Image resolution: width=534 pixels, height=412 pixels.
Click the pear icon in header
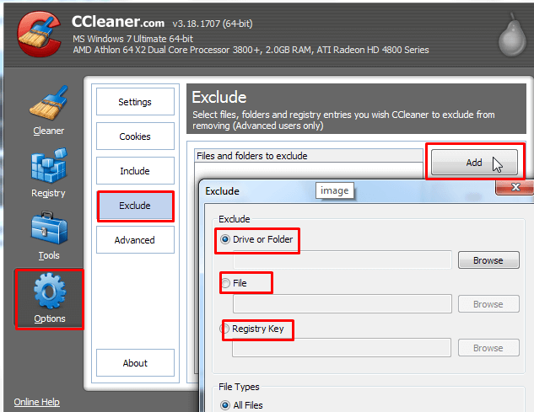click(x=512, y=35)
